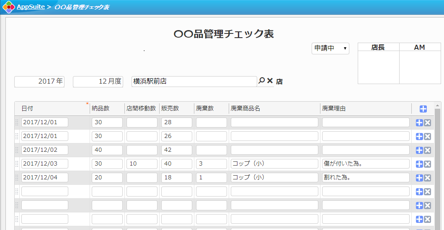This screenshot has height=230, width=444.
Task: Click 廃棄理由 field containing 割れた為。
Action: pos(365,177)
